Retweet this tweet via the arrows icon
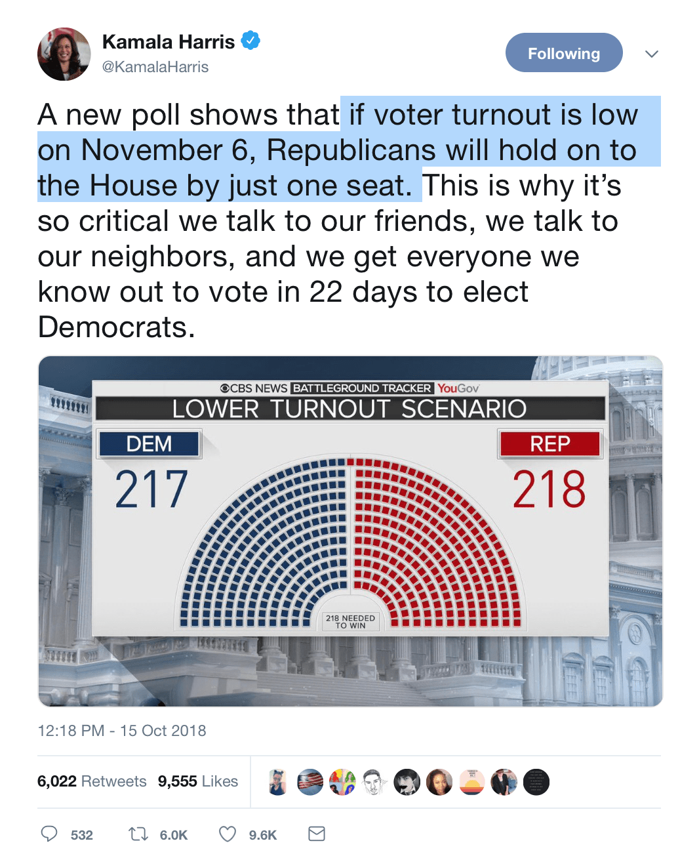The height and width of the screenshot is (860, 699). pyautogui.click(x=138, y=834)
